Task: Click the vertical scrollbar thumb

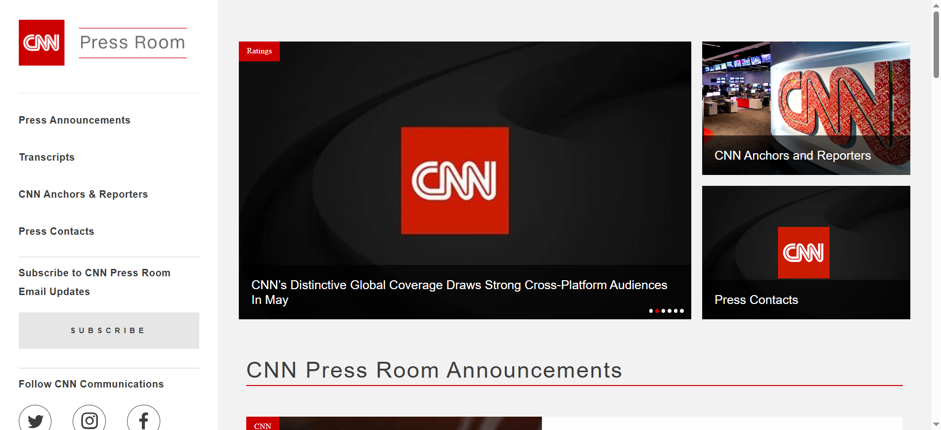Action: (x=936, y=44)
